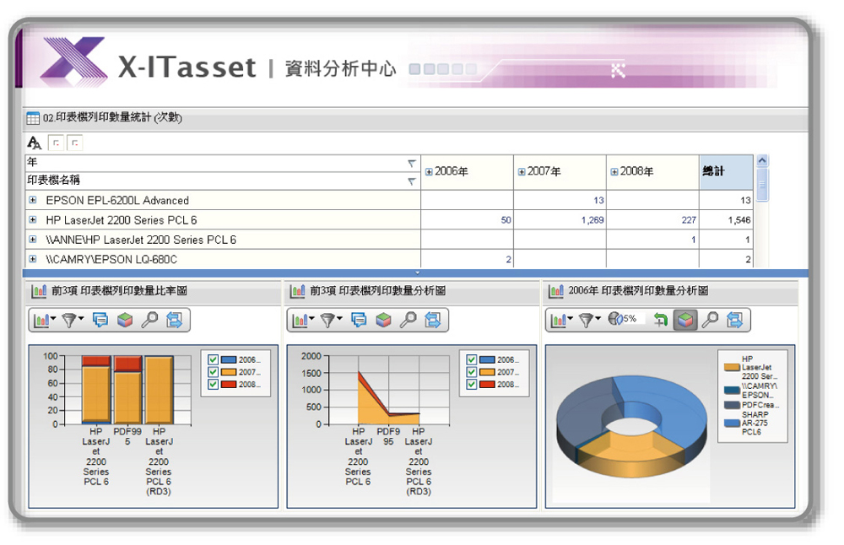Click swap axes icon in the 2006年 chart toolbar
Viewport: 844px width, 545px height.
point(735,320)
